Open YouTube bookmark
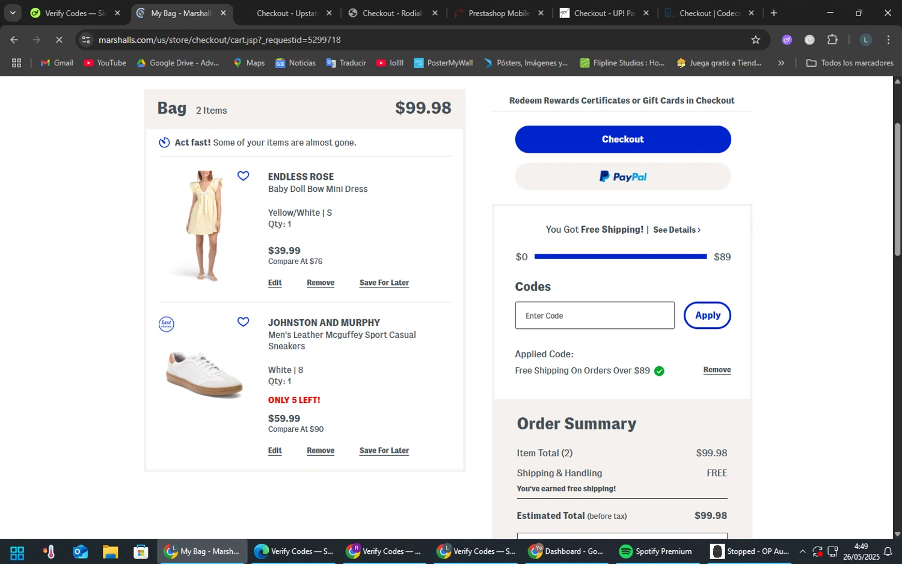The image size is (902, 564). [x=105, y=63]
